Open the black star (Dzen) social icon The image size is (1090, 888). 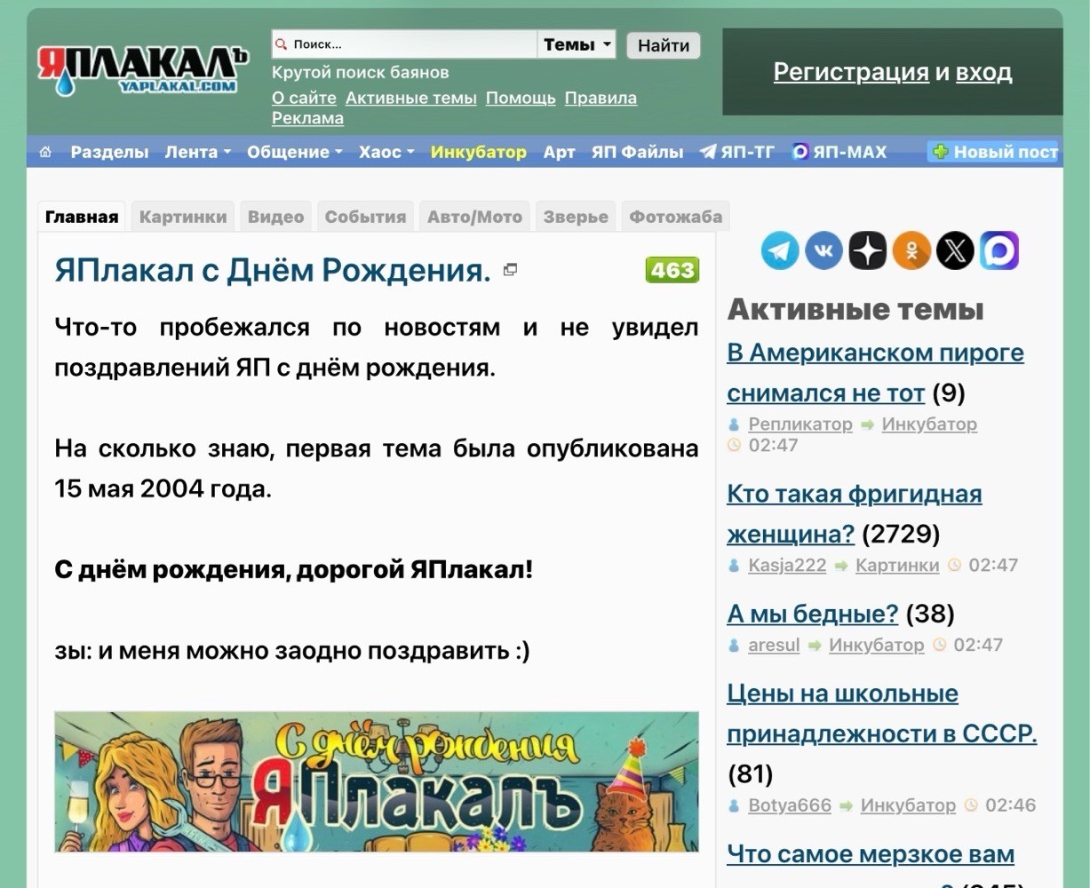[868, 250]
